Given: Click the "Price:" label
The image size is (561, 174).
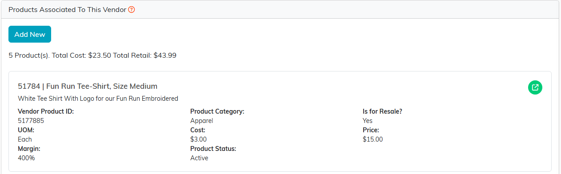Looking at the screenshot, I should 371,130.
